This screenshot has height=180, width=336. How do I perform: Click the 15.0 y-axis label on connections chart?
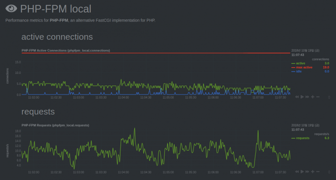18,62
